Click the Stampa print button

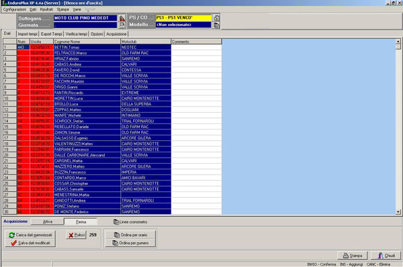[353, 256]
